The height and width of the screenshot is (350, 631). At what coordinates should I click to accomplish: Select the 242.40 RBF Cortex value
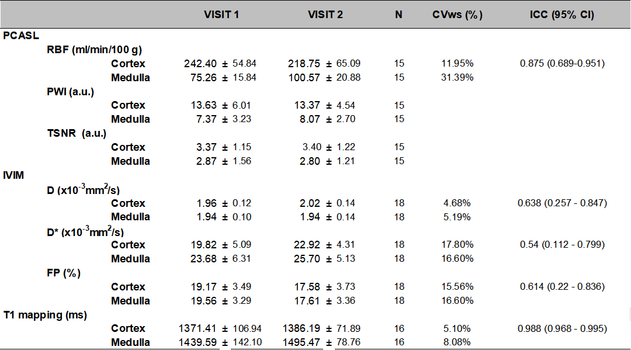tap(202, 63)
